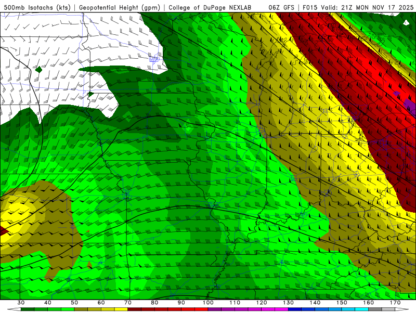Click the 140 knot legend label

[315, 303]
